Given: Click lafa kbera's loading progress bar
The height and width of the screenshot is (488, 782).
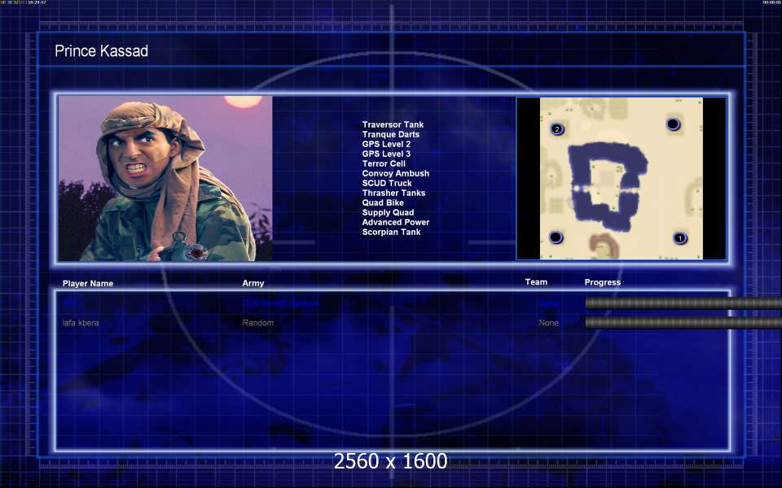Looking at the screenshot, I should point(683,323).
